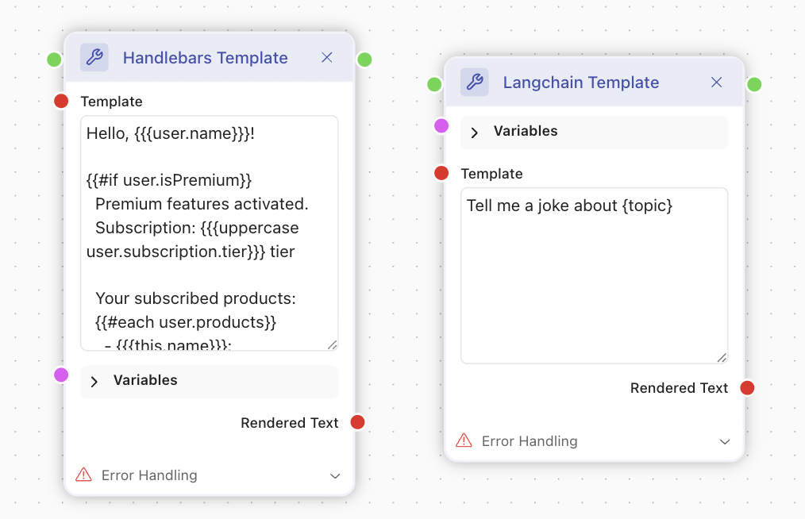Click the red Rendered Text port on Handlebars
Screen dimensions: 805x519
[x=357, y=422]
